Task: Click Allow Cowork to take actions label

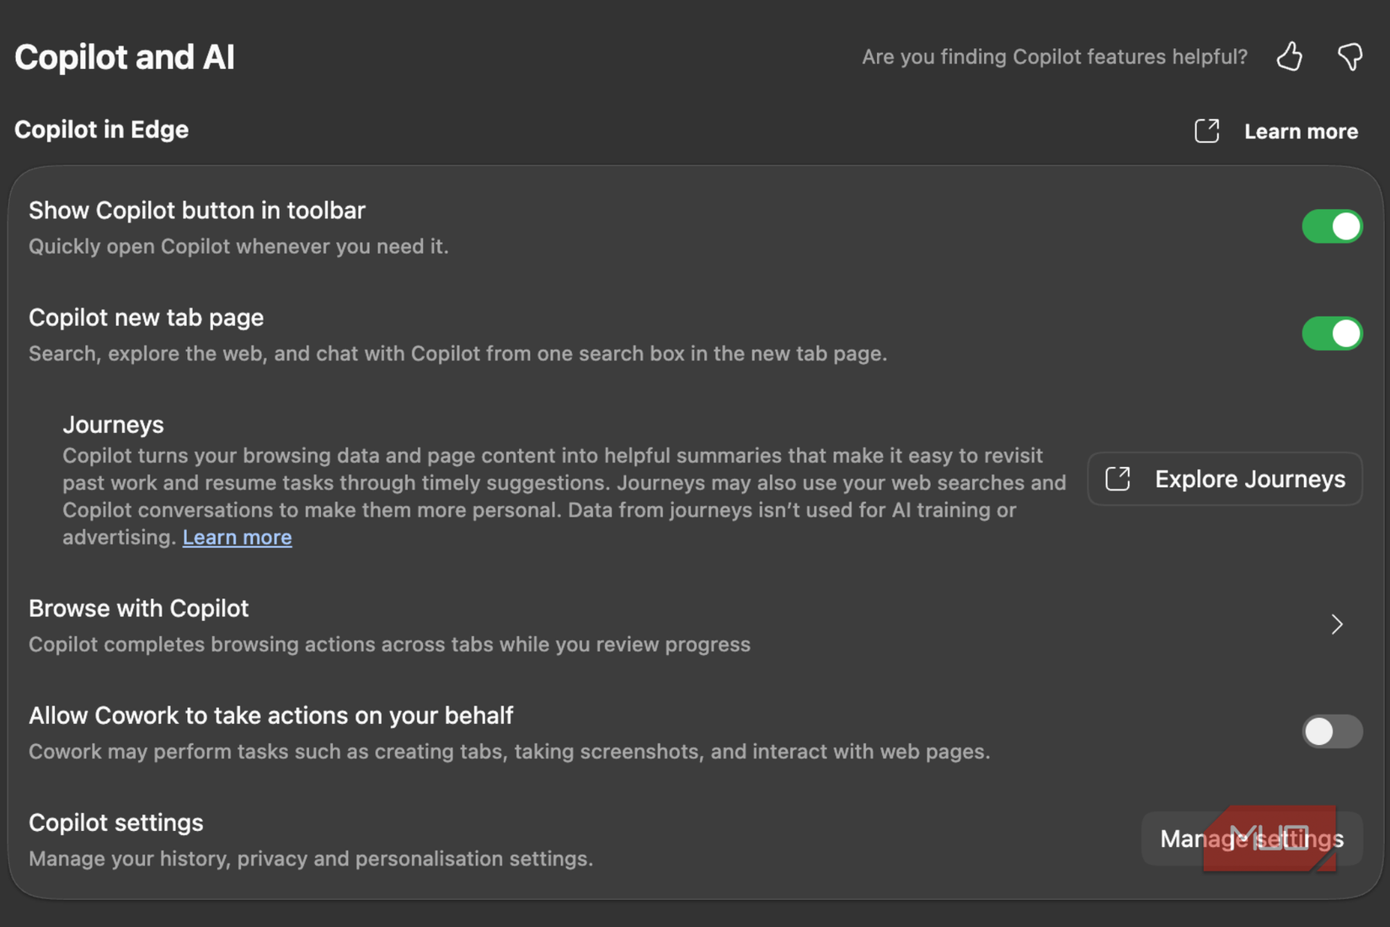Action: click(271, 715)
